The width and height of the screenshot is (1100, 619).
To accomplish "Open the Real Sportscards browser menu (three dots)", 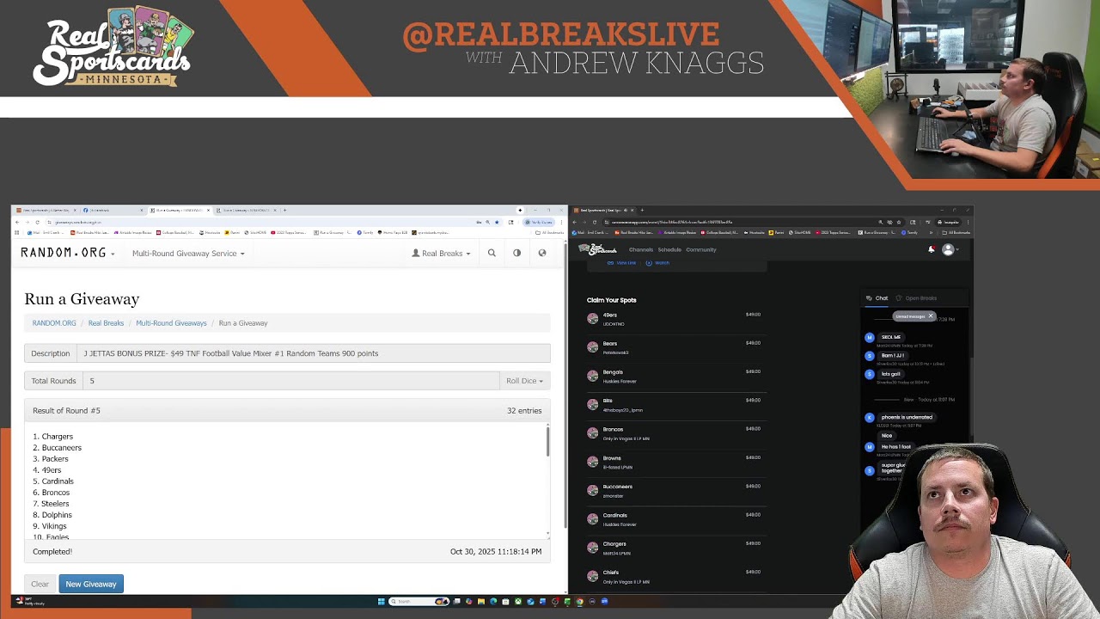I will point(967,222).
